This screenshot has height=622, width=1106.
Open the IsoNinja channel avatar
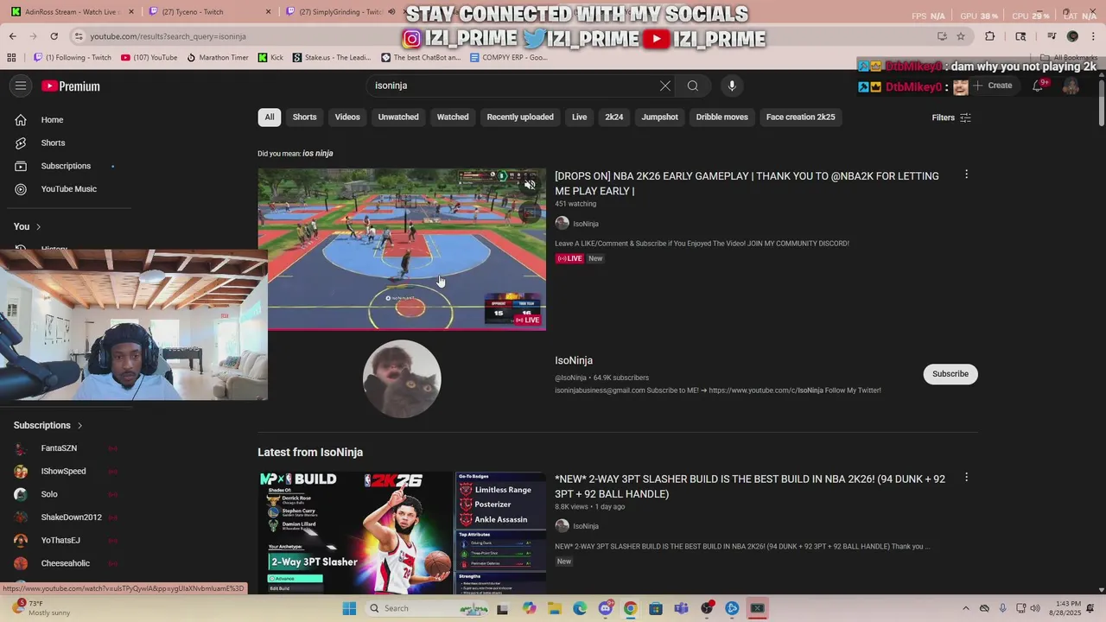[x=402, y=378]
